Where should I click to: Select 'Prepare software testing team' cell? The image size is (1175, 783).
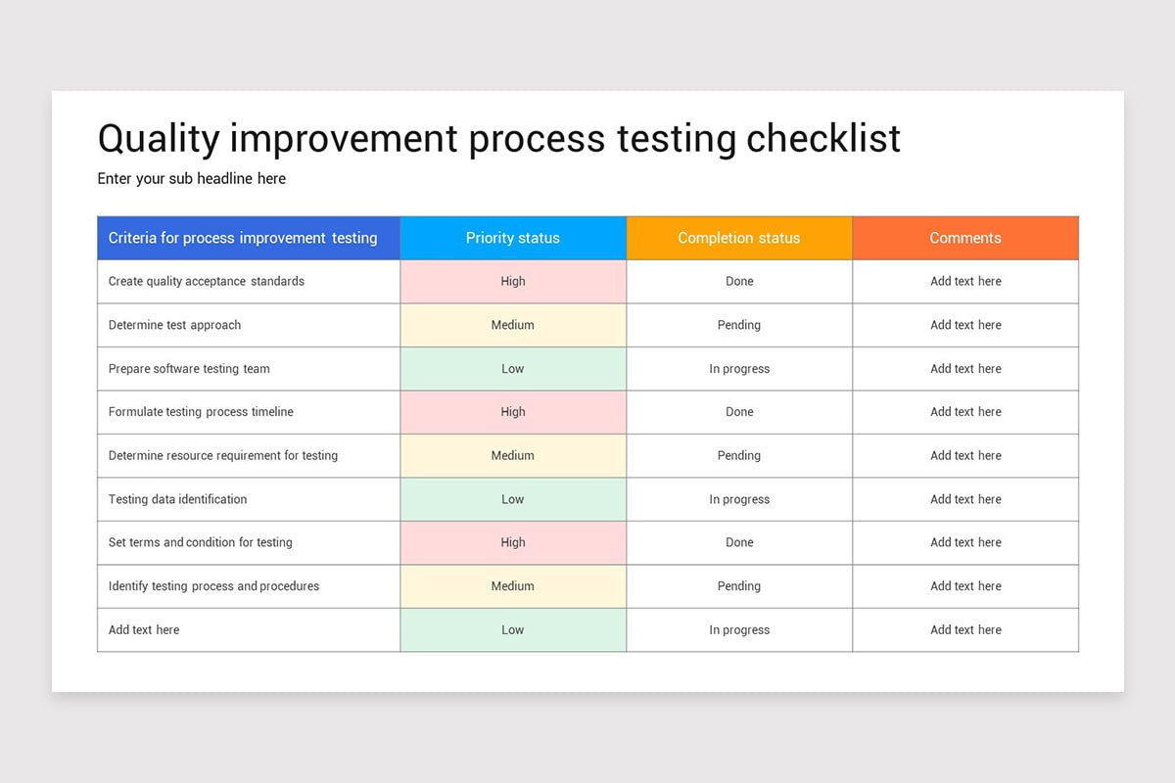pyautogui.click(x=249, y=369)
